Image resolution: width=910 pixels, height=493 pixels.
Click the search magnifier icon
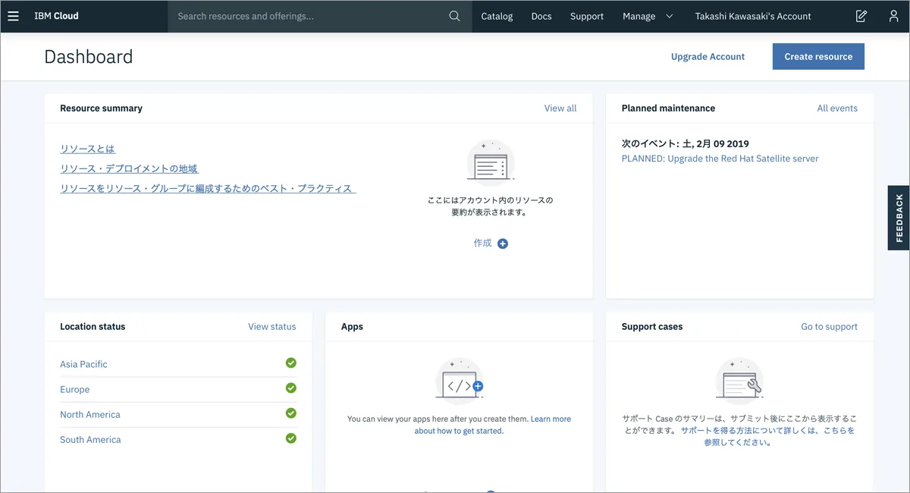tap(454, 16)
